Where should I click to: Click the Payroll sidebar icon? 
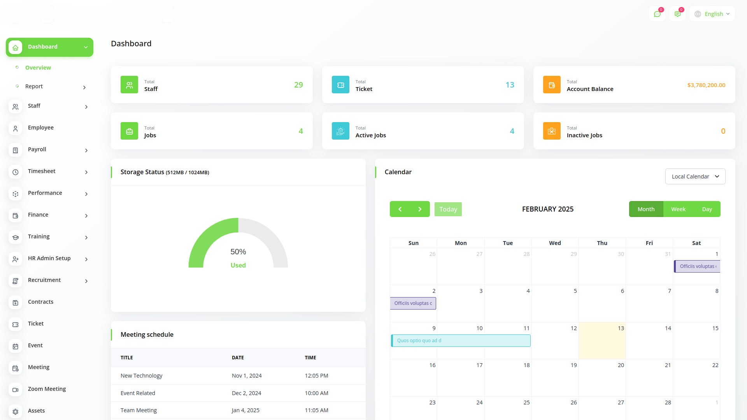click(16, 150)
